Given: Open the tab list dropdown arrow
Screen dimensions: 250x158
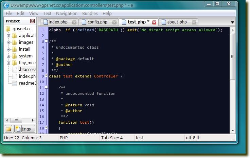Looking at the screenshot, I should (x=232, y=22).
